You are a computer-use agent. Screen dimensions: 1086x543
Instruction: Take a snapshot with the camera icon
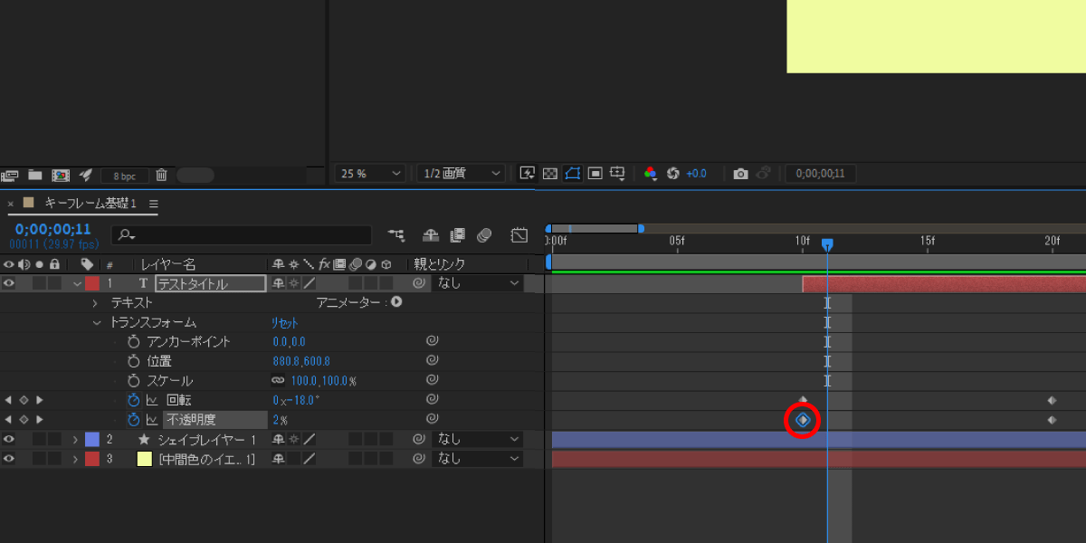tap(740, 174)
